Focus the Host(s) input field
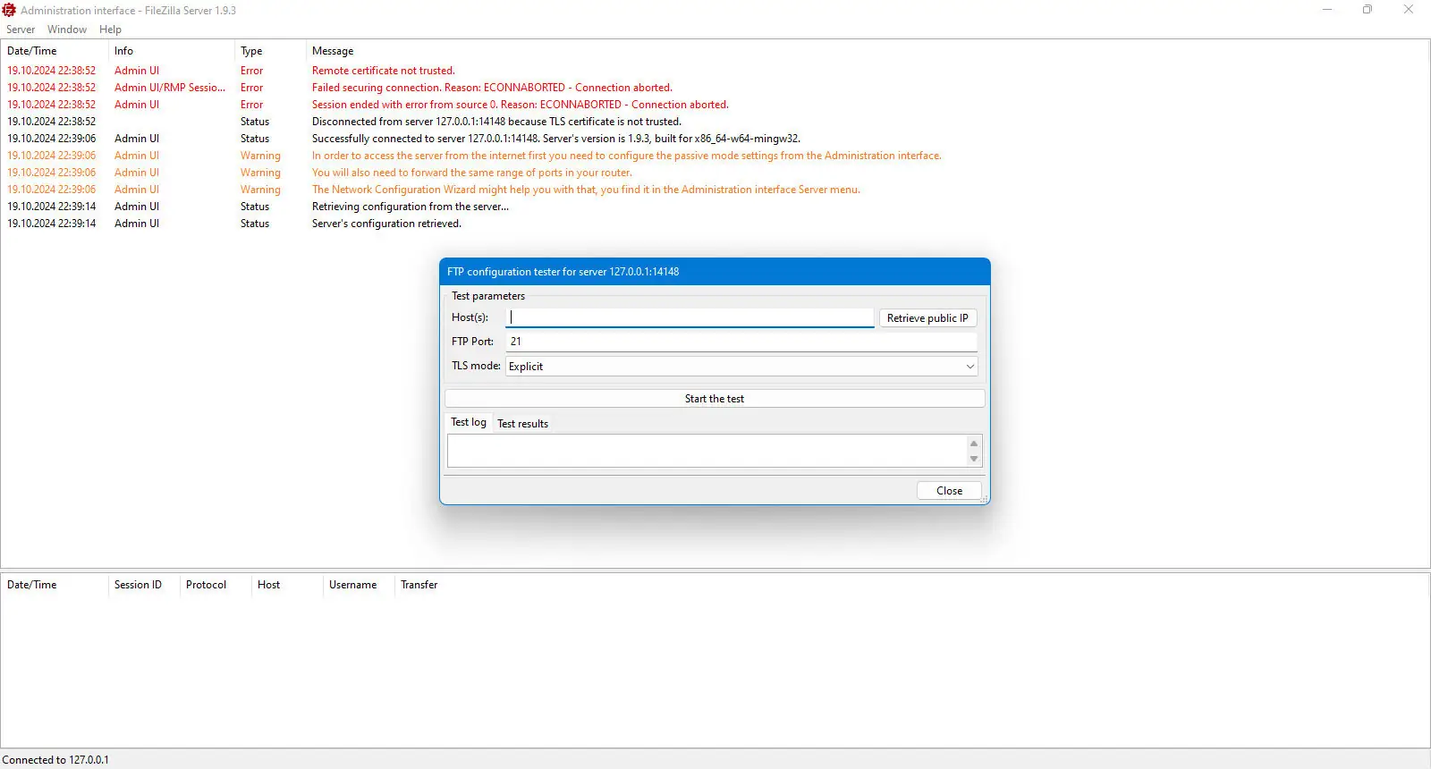Viewport: 1431px width, 769px height. (690, 317)
